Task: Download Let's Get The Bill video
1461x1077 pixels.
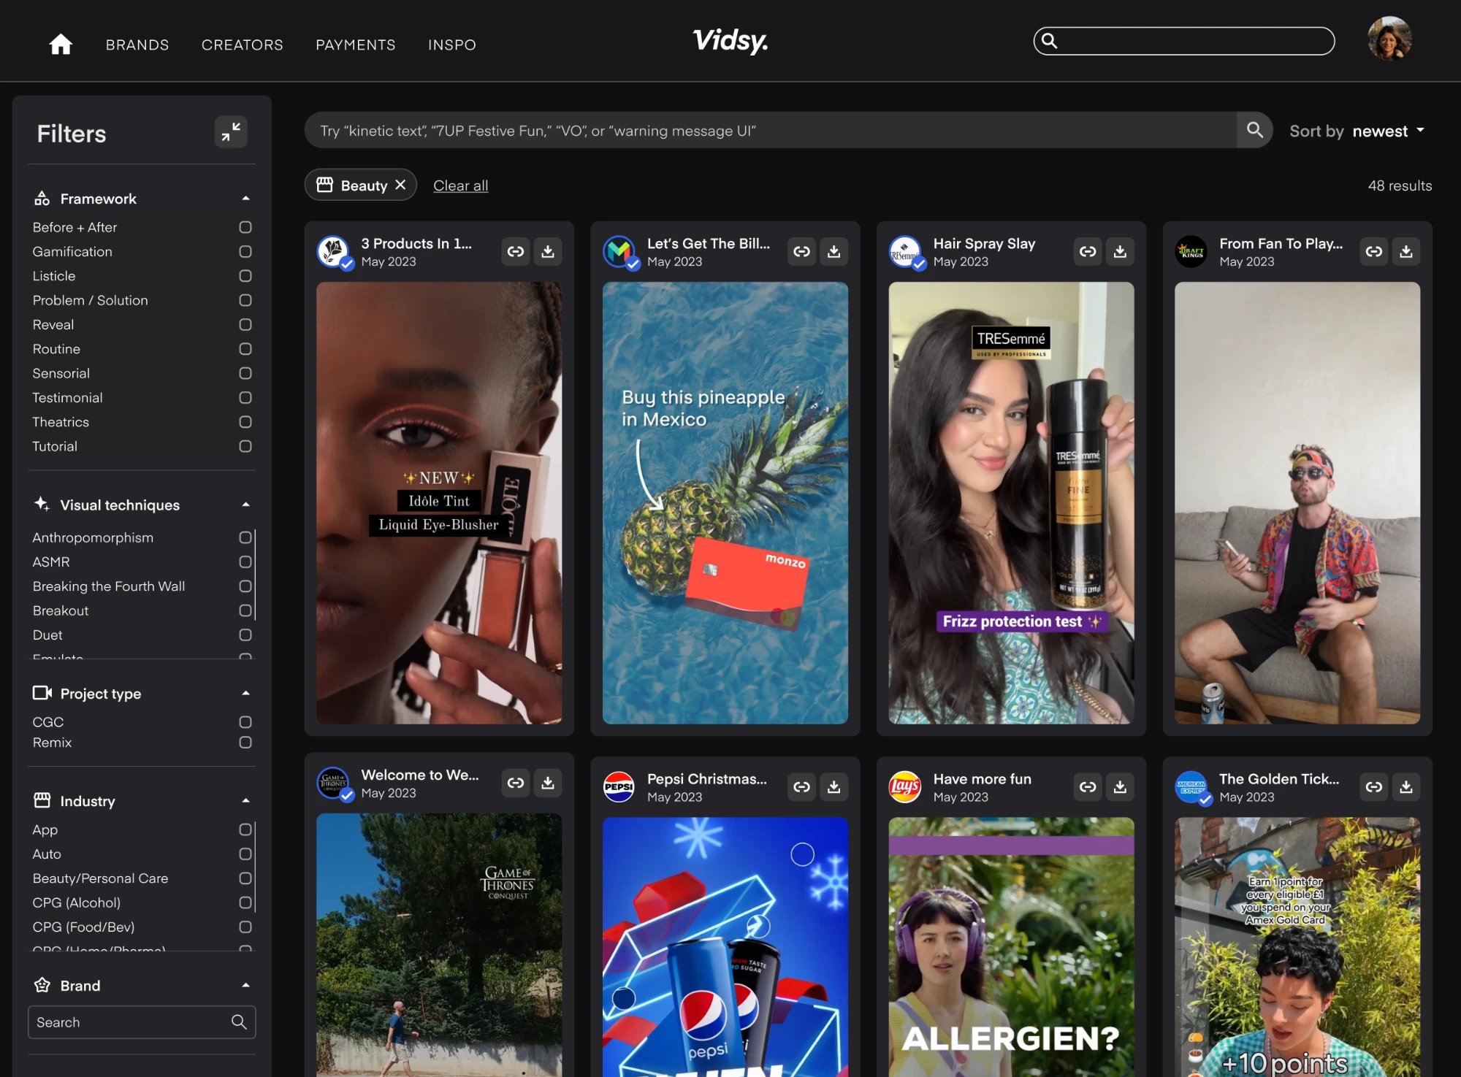Action: 834,252
